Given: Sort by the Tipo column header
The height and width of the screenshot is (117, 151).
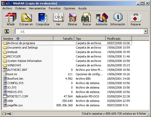Looking at the screenshot, I should (x=90, y=39).
